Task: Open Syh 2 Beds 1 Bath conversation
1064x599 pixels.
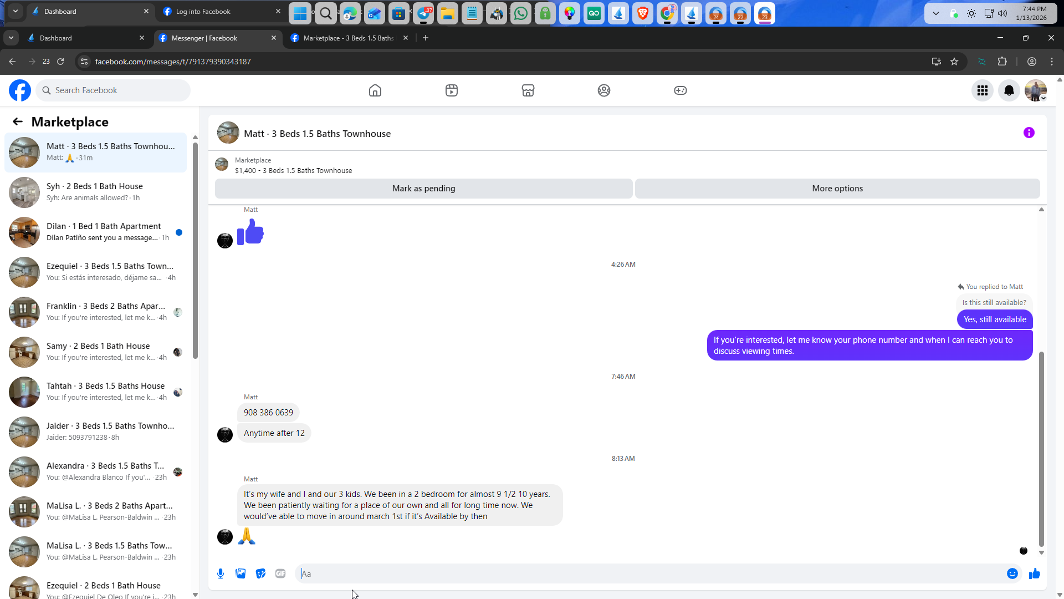Action: tap(95, 192)
